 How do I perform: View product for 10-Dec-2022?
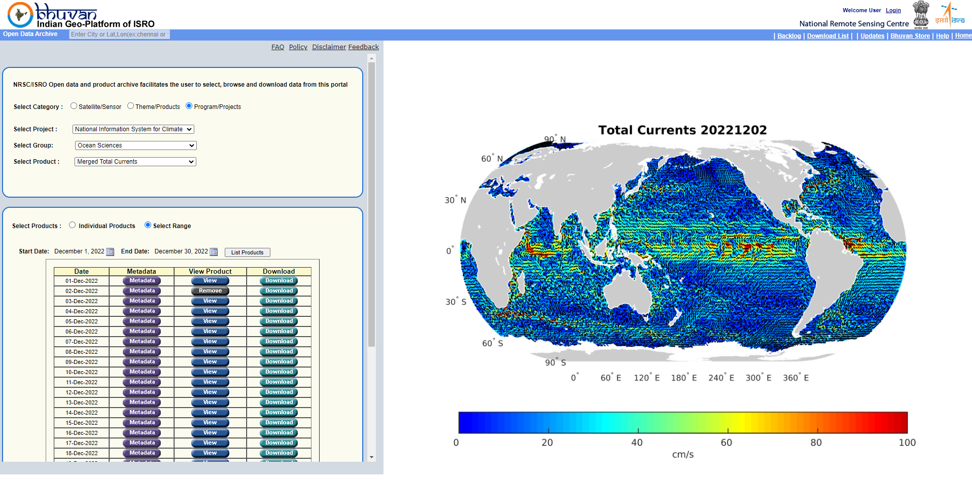tap(210, 372)
